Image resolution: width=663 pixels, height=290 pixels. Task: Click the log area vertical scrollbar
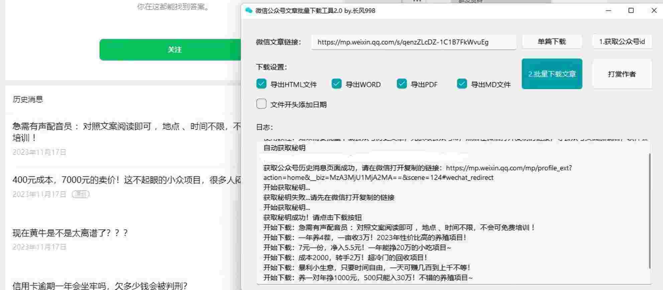click(650, 210)
